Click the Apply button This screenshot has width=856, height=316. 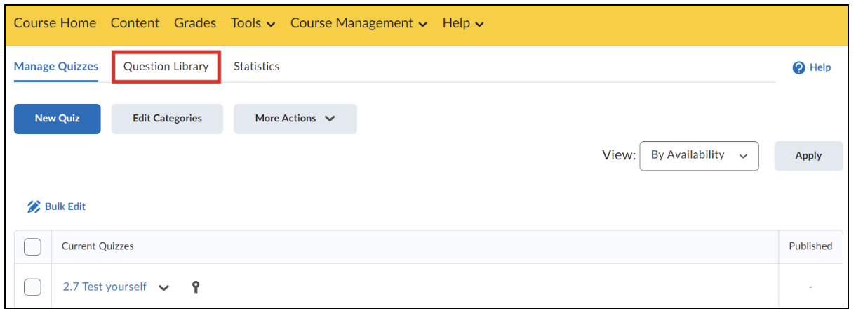click(808, 156)
